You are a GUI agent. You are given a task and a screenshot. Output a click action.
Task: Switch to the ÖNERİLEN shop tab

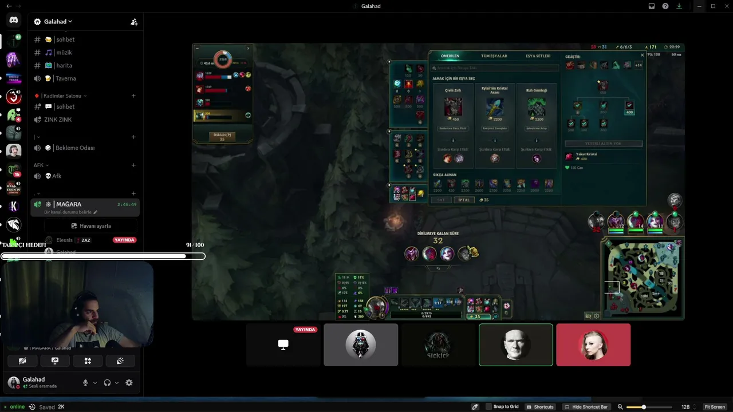pyautogui.click(x=450, y=56)
